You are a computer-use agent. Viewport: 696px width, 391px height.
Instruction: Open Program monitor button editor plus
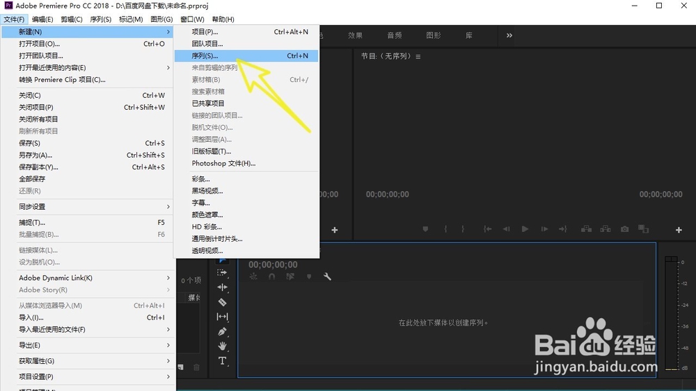pyautogui.click(x=679, y=230)
